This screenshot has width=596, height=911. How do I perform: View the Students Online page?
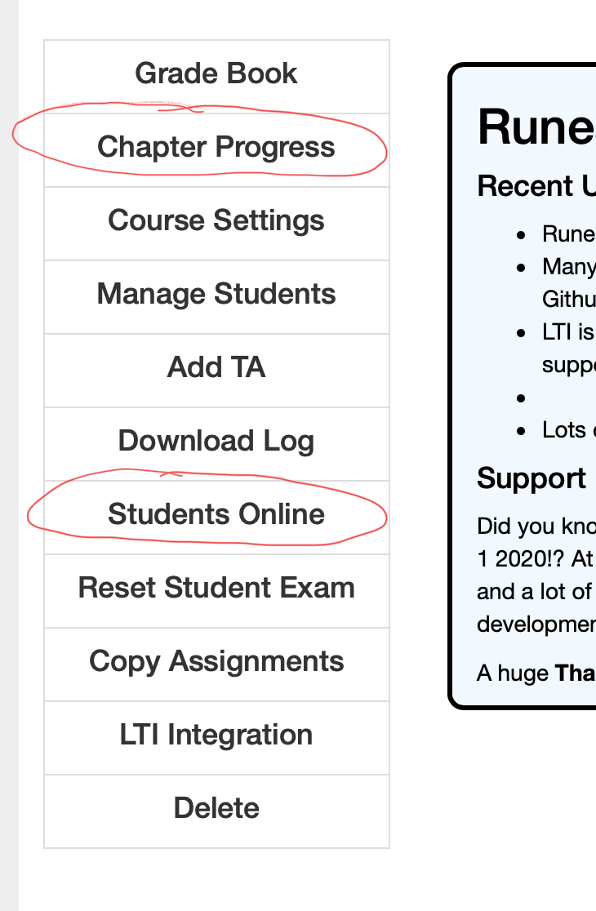point(216,515)
